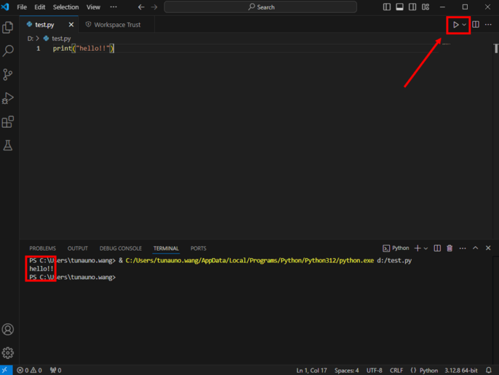Viewport: 499px width, 375px height.
Task: Open the Source Control view
Action: [x=8, y=75]
